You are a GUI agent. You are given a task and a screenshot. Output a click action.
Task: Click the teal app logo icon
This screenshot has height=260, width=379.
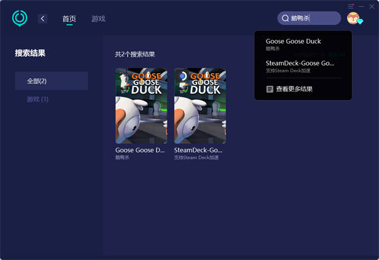point(20,18)
